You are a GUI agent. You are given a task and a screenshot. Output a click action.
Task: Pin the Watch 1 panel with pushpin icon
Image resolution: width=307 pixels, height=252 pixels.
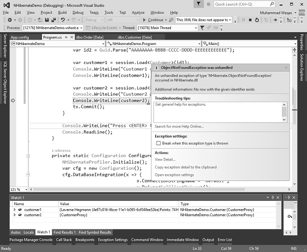click(x=273, y=198)
